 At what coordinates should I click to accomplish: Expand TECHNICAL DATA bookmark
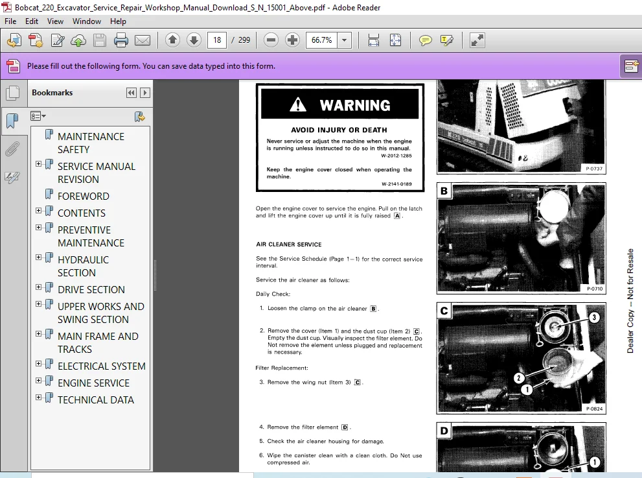38,398
